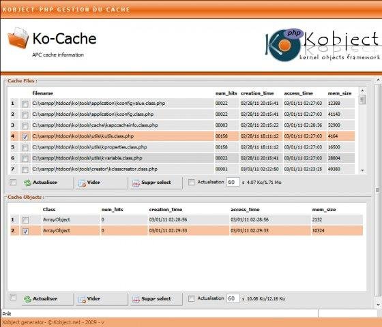Click the 10.08 Ko/12.16 Ko usage text
Screen dimensions: 382x327
point(266,298)
